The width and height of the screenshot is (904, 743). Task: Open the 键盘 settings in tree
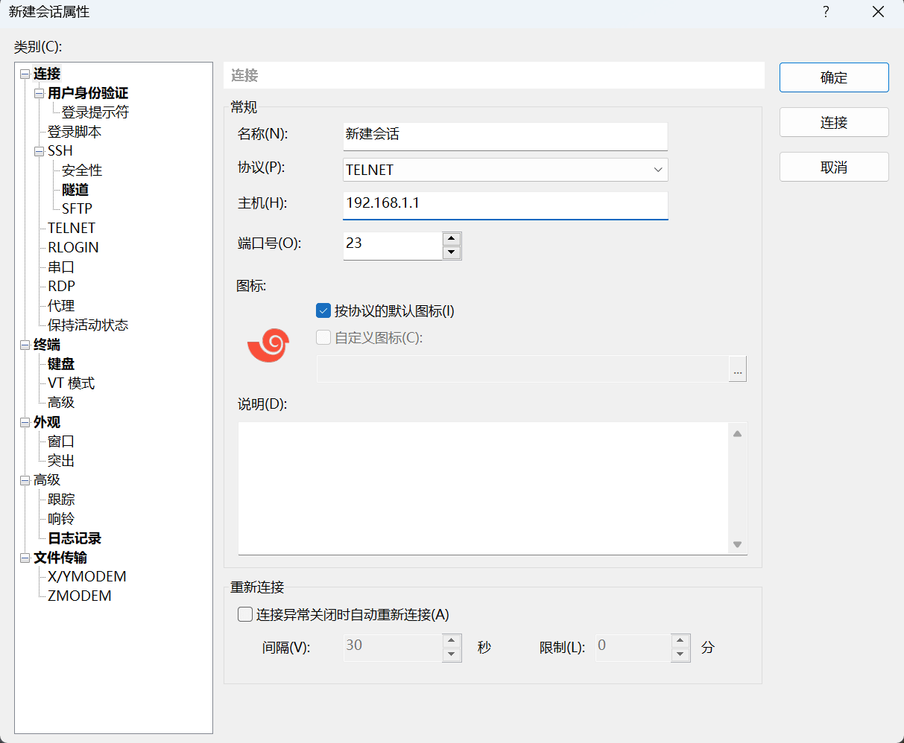click(61, 364)
